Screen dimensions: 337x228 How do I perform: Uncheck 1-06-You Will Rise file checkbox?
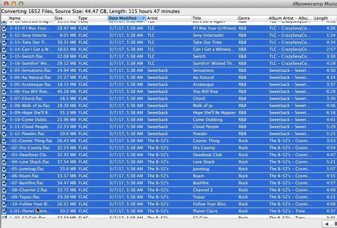coord(4,91)
